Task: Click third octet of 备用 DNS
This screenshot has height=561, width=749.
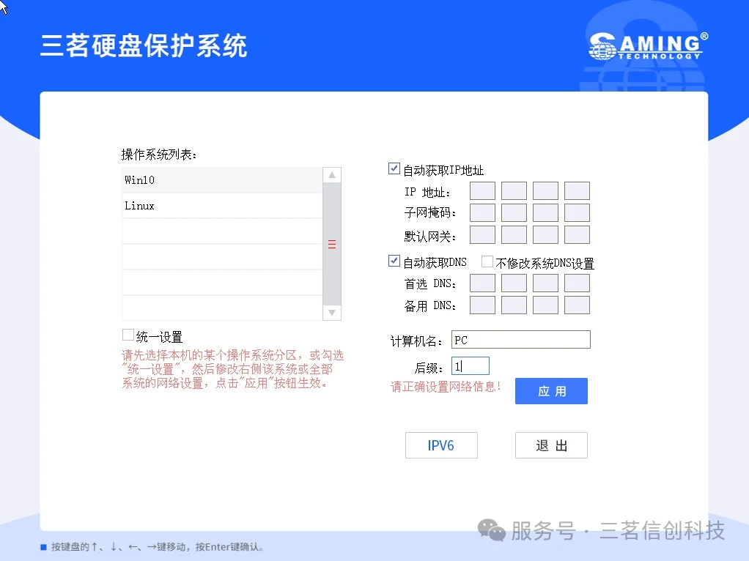Action: click(x=546, y=305)
